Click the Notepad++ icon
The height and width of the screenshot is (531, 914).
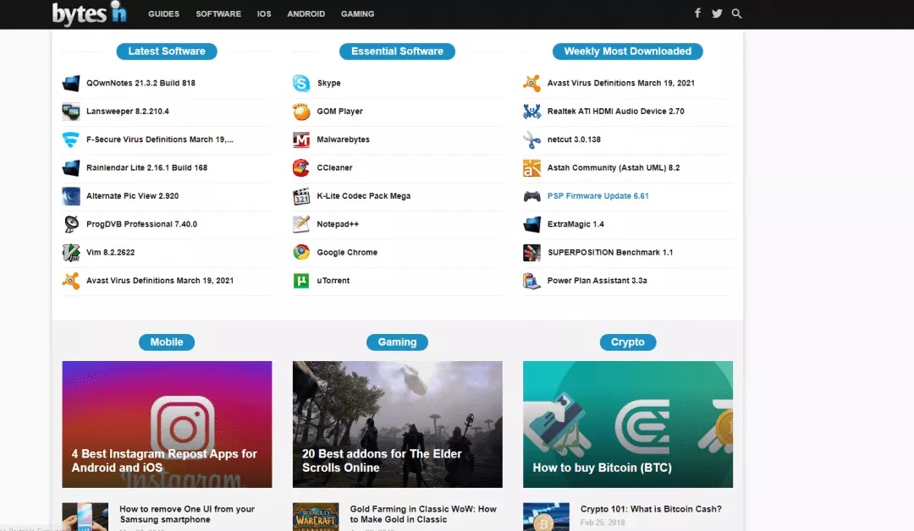click(301, 224)
